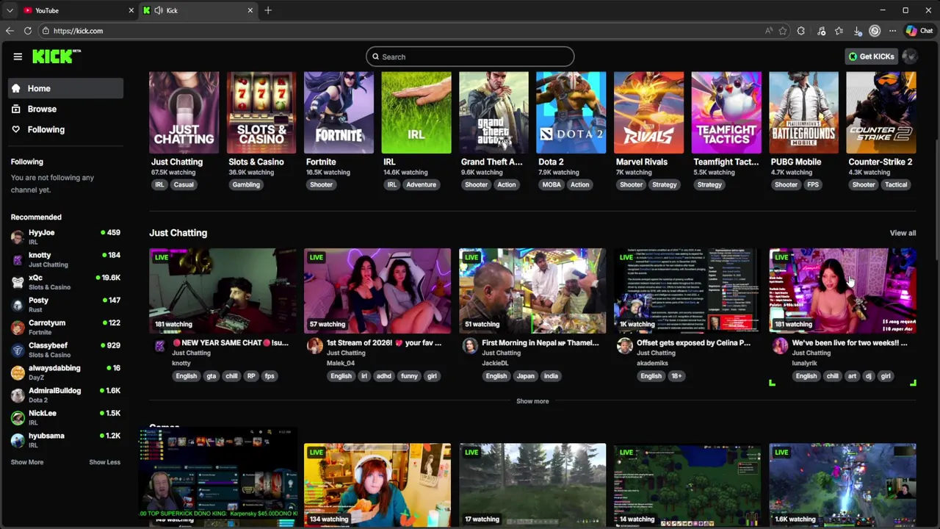Select Browse in the sidebar

point(66,109)
